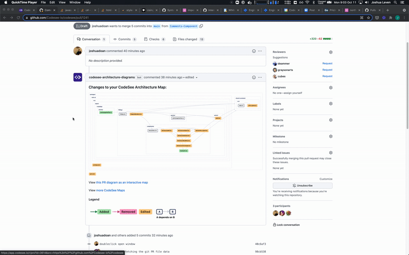Open the Edit menu in menu bar
The height and width of the screenshot is (255, 409).
click(x=52, y=3)
